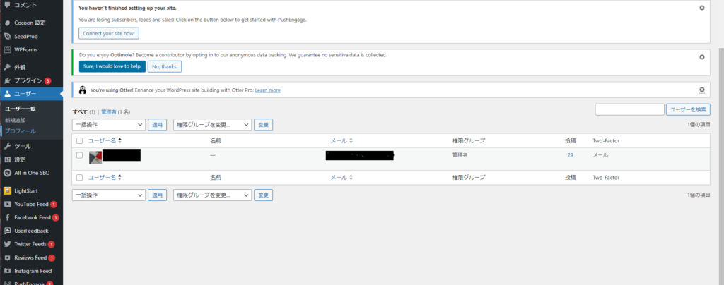Tick the administrator user row checkbox
This screenshot has width=724, height=285.
tap(79, 156)
